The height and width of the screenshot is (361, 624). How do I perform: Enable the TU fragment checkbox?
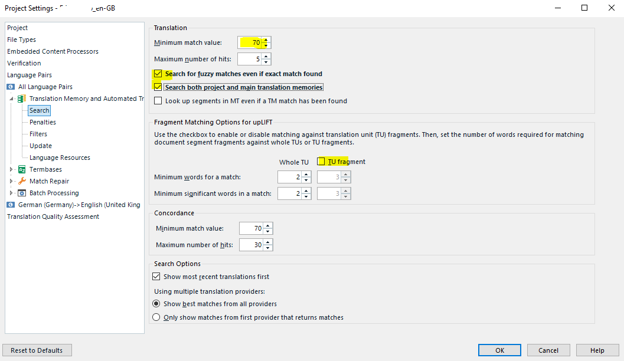[x=321, y=162]
